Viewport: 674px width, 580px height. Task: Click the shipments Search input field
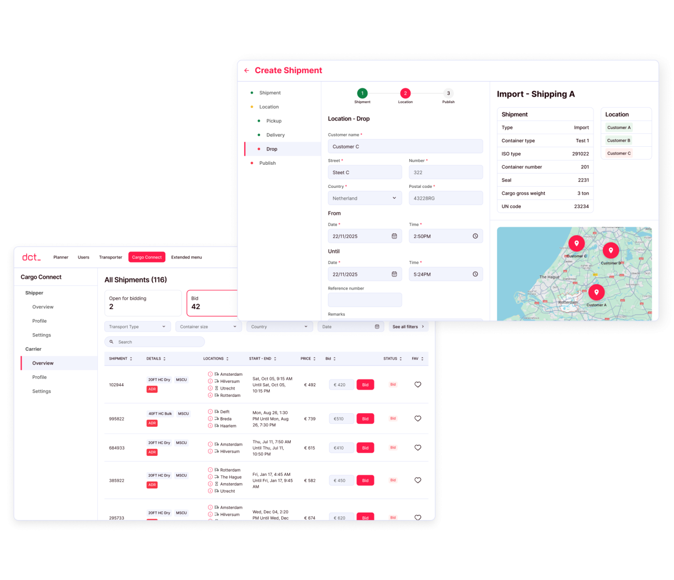(158, 342)
